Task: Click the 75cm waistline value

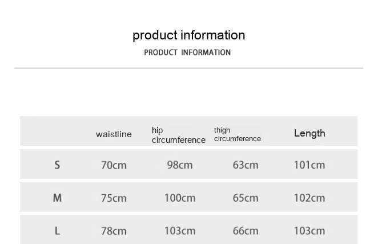Action: 114,198
